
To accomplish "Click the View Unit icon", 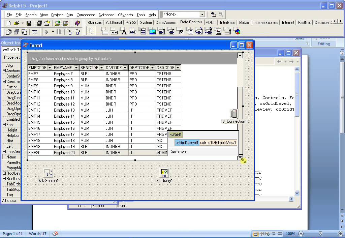I will pos(9,32).
